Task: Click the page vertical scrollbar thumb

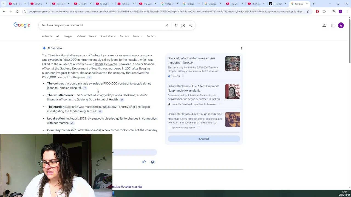Action: tap(349, 41)
